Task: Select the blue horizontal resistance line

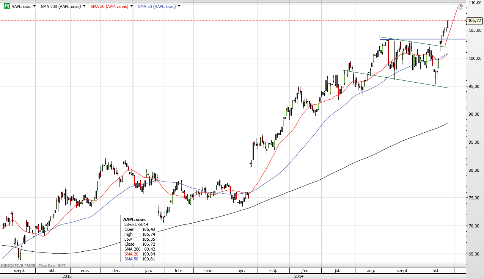Action: click(x=423, y=39)
